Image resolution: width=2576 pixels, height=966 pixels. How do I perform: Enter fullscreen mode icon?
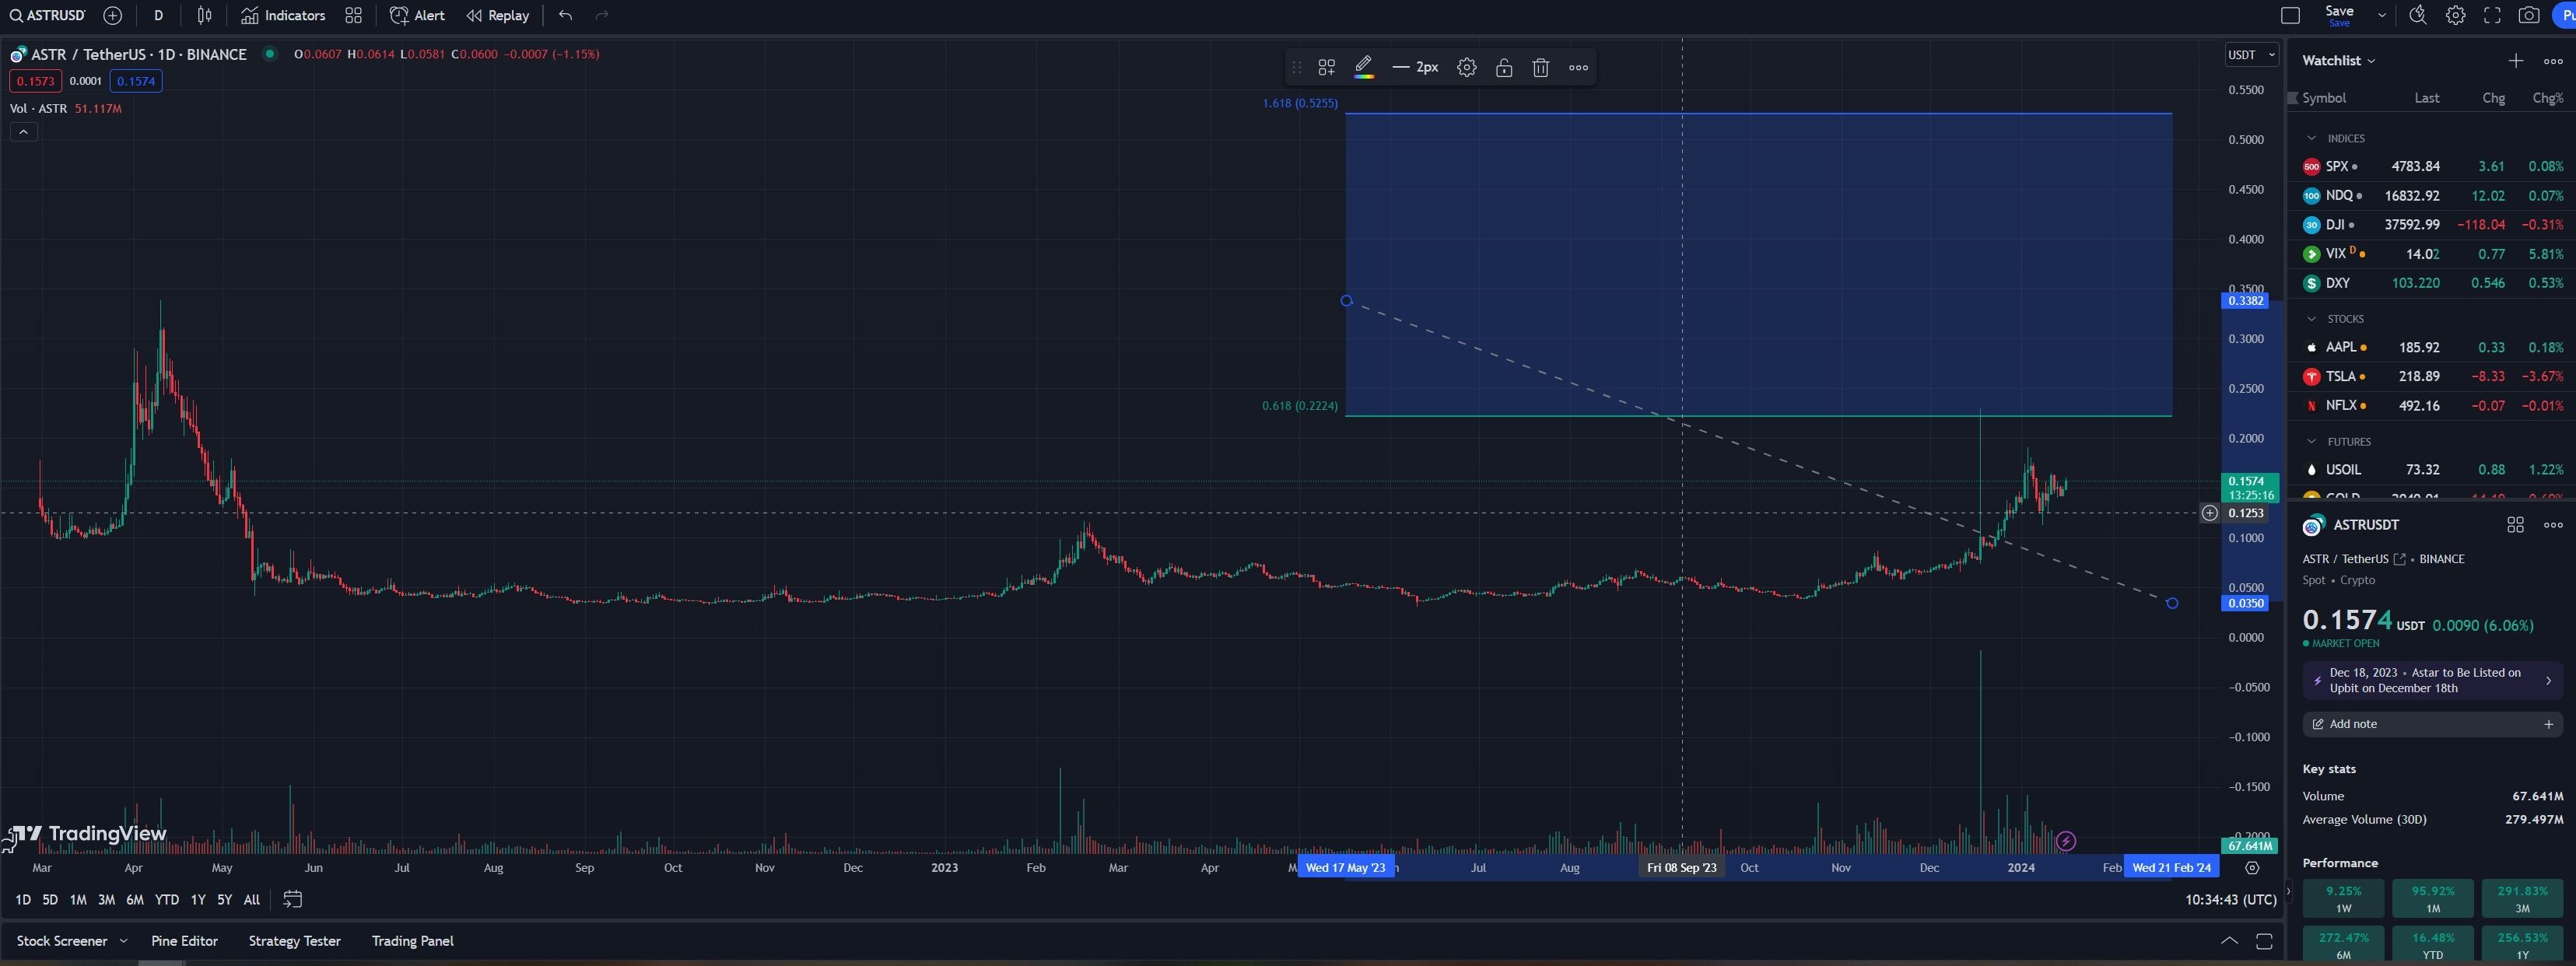(2492, 15)
